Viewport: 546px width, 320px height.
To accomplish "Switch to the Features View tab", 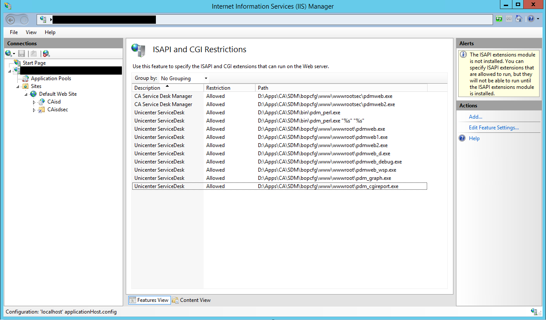I will (x=149, y=300).
